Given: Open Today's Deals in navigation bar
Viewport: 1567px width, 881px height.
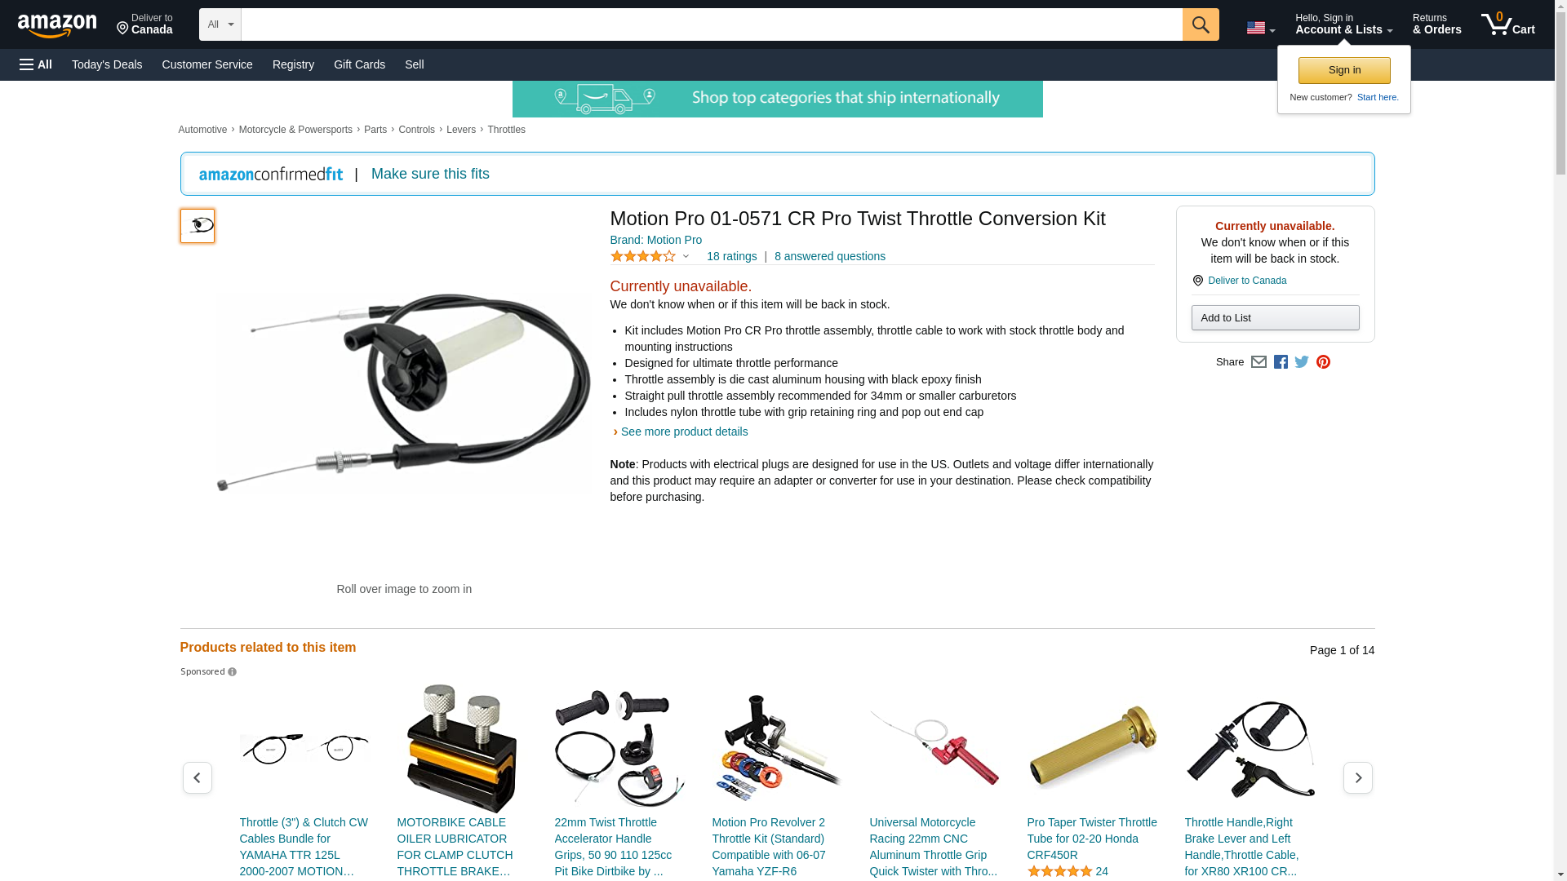Looking at the screenshot, I should 107,64.
